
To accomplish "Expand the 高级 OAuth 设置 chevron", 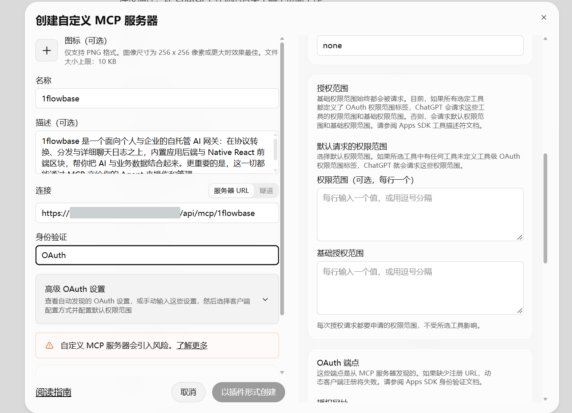I will [x=265, y=300].
